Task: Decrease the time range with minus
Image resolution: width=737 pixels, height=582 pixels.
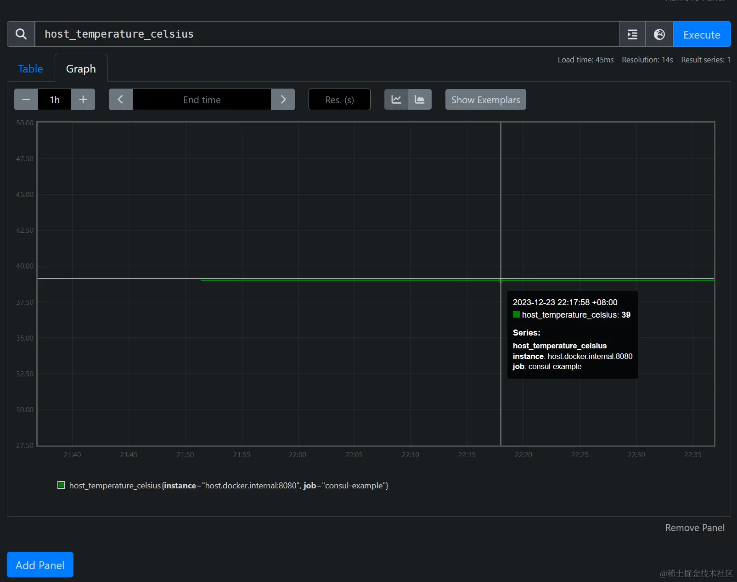Action: 26,100
